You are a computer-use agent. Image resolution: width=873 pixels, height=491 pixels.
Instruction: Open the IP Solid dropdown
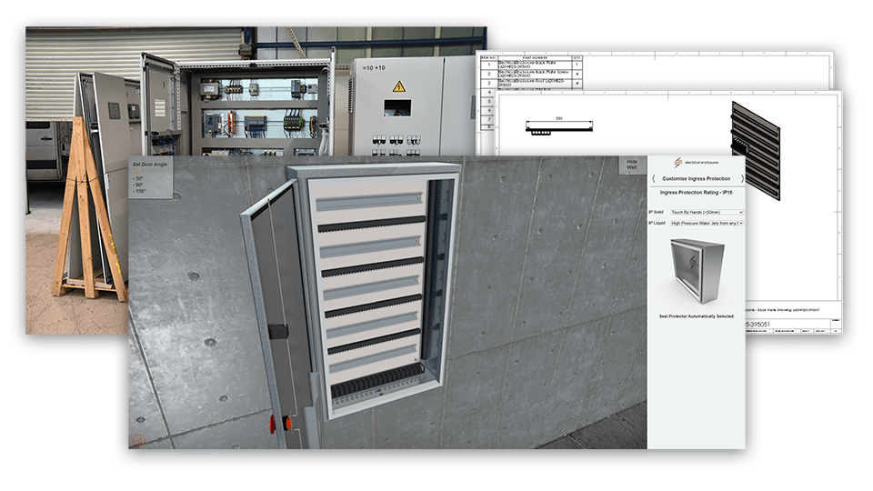706,212
